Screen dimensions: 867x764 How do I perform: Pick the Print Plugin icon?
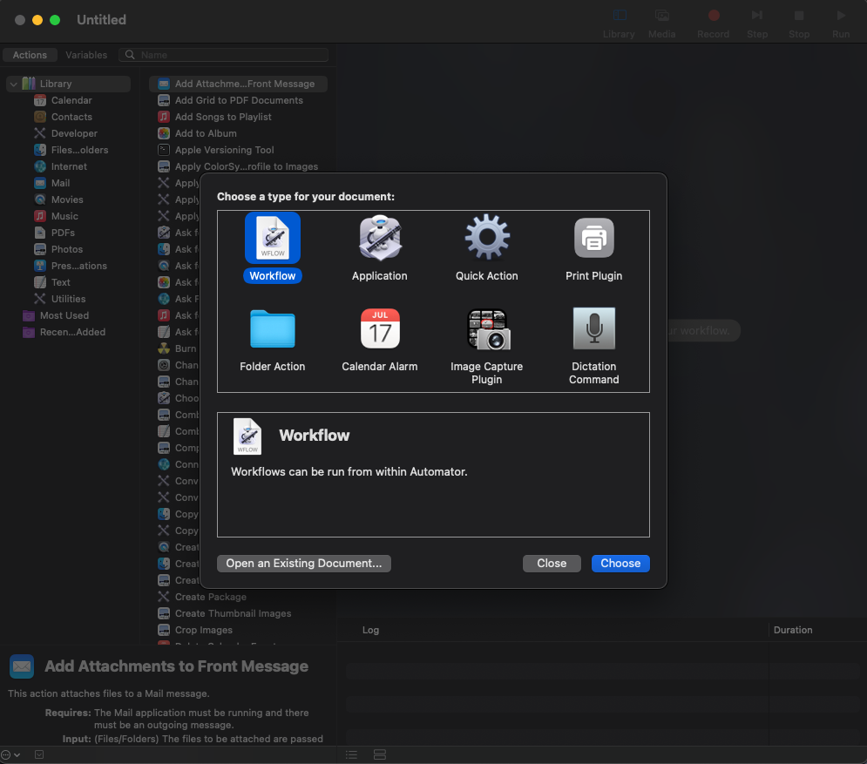(x=594, y=238)
